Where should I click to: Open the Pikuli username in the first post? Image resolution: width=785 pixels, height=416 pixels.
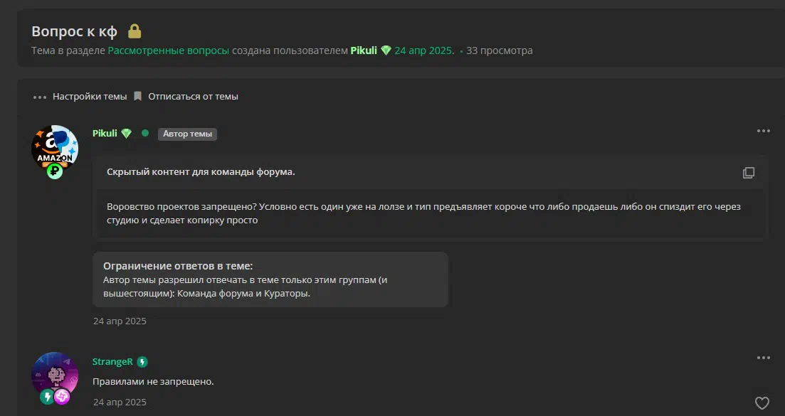(x=105, y=133)
